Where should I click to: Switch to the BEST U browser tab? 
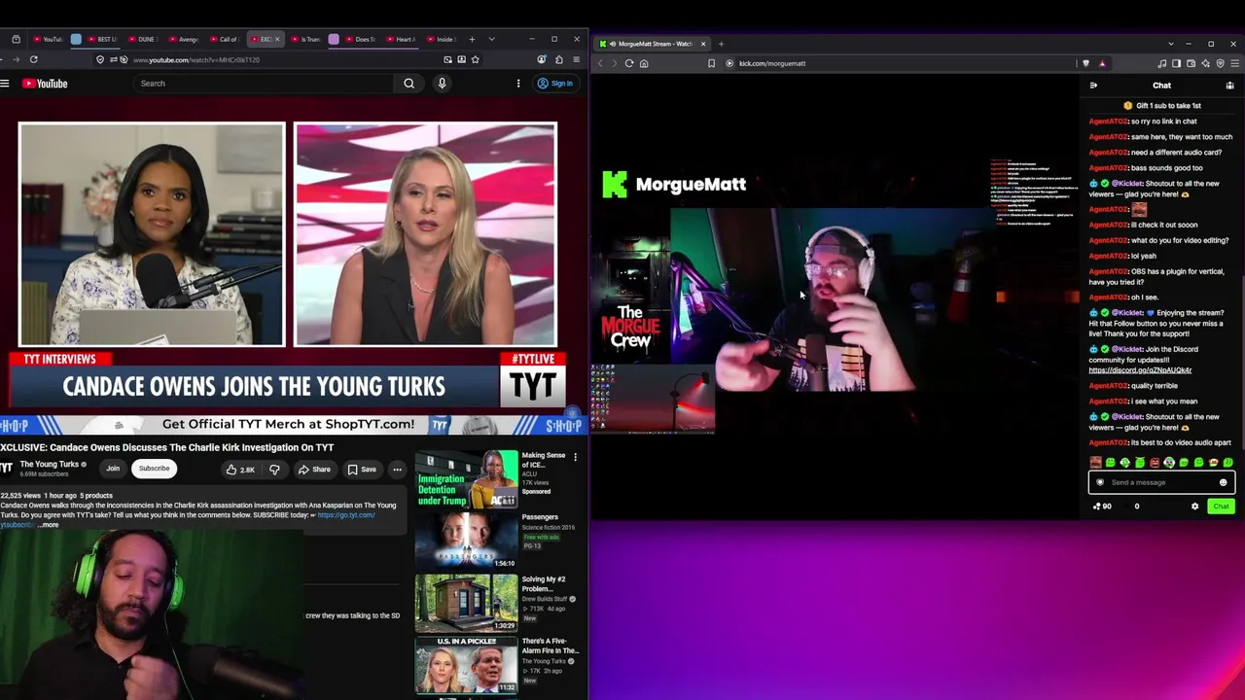click(101, 40)
